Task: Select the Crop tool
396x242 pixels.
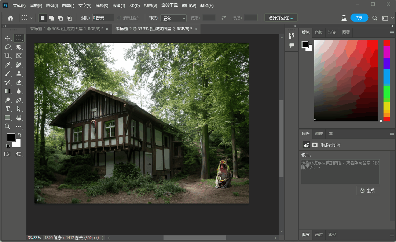Action: (x=7, y=56)
